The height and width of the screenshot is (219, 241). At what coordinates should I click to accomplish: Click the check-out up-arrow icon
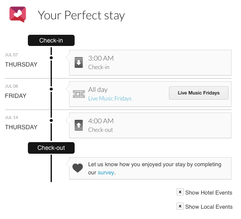click(79, 125)
